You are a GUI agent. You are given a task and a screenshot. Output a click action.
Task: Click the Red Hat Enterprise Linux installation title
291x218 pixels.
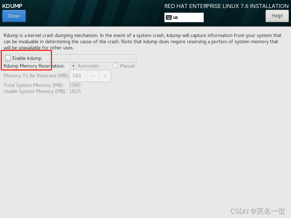226,6
